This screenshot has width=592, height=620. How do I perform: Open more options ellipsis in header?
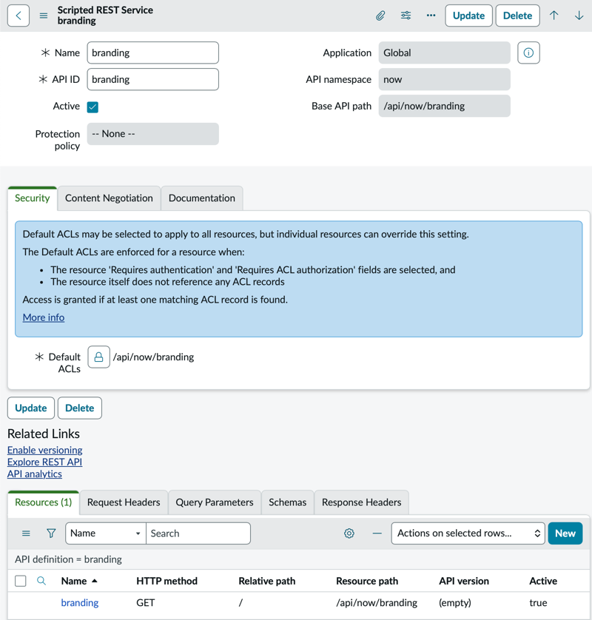431,16
